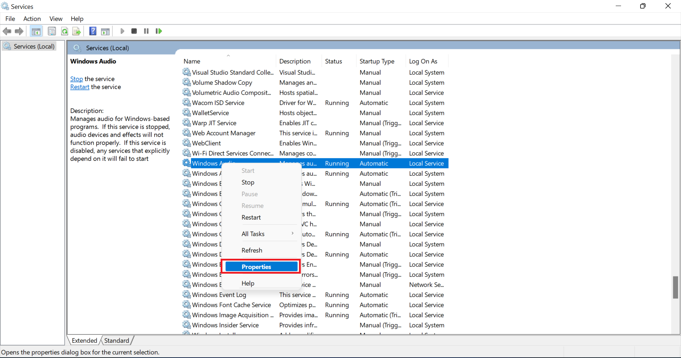Sort services by the Name column header
The height and width of the screenshot is (358, 681).
192,61
